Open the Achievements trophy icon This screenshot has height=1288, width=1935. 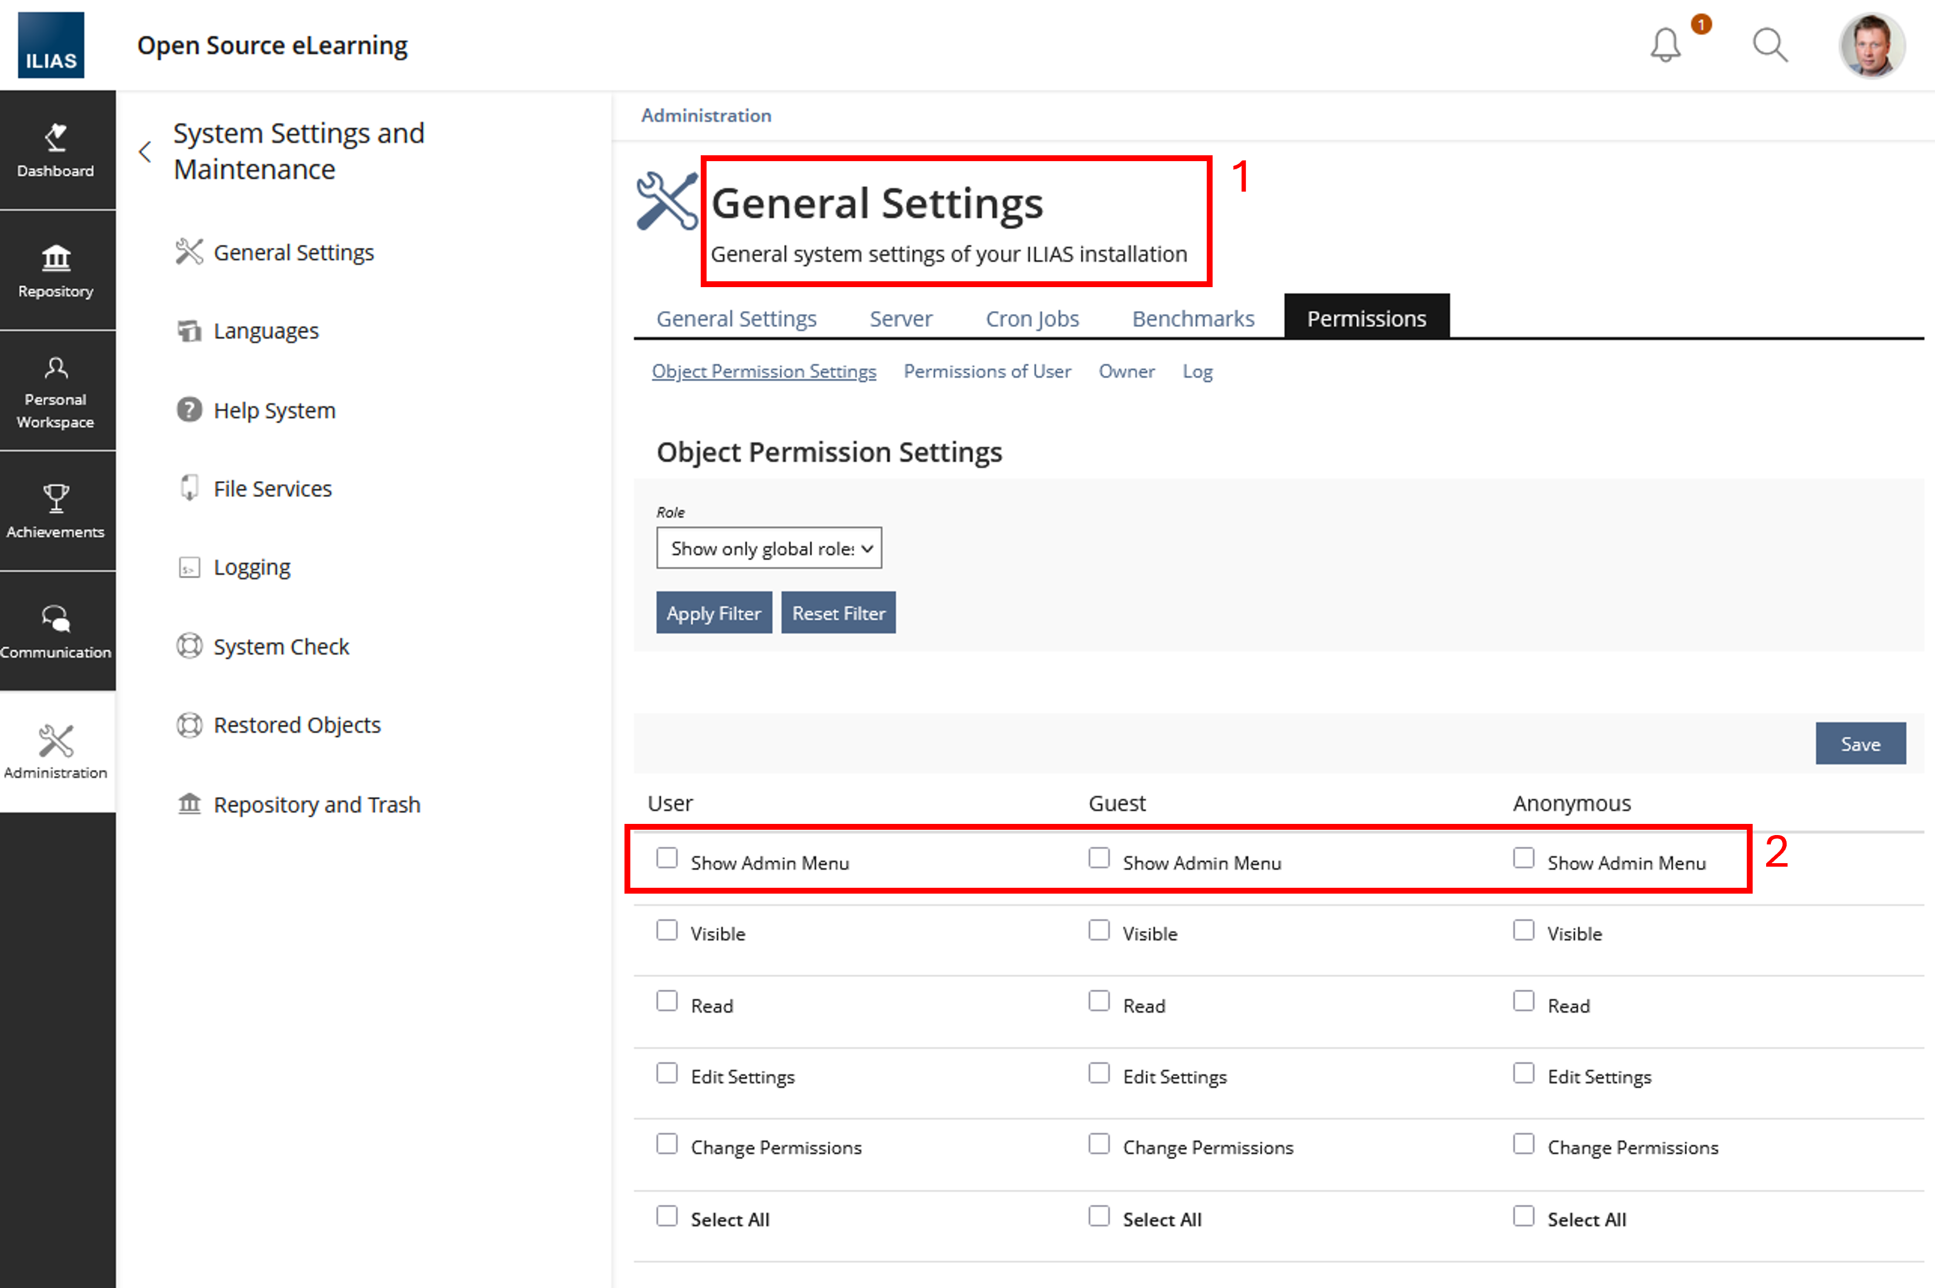[56, 511]
